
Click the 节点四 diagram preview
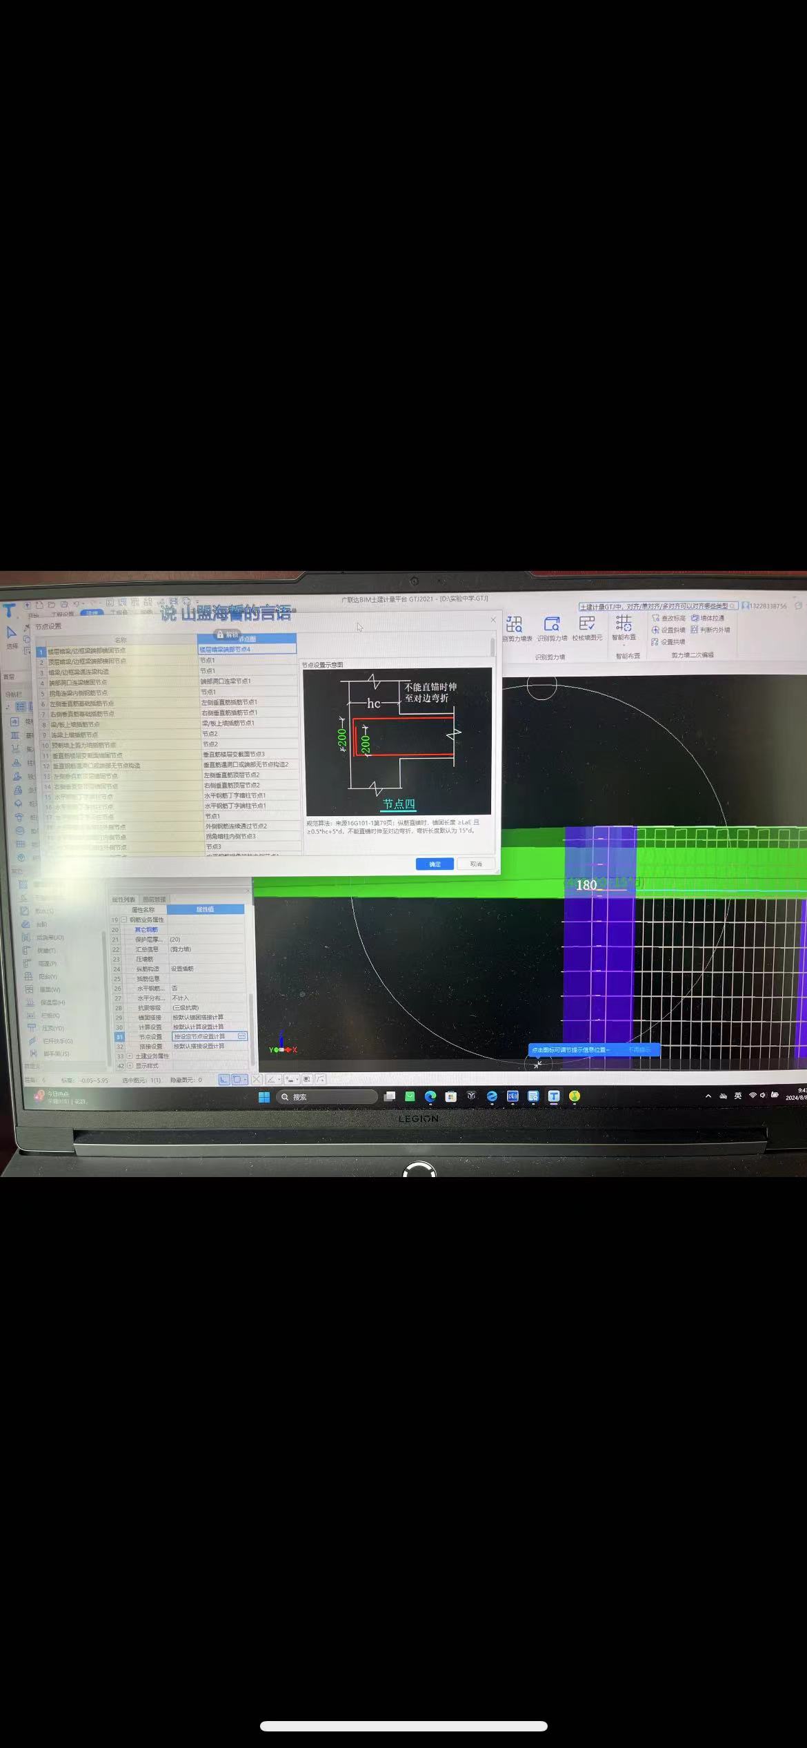[398, 741]
